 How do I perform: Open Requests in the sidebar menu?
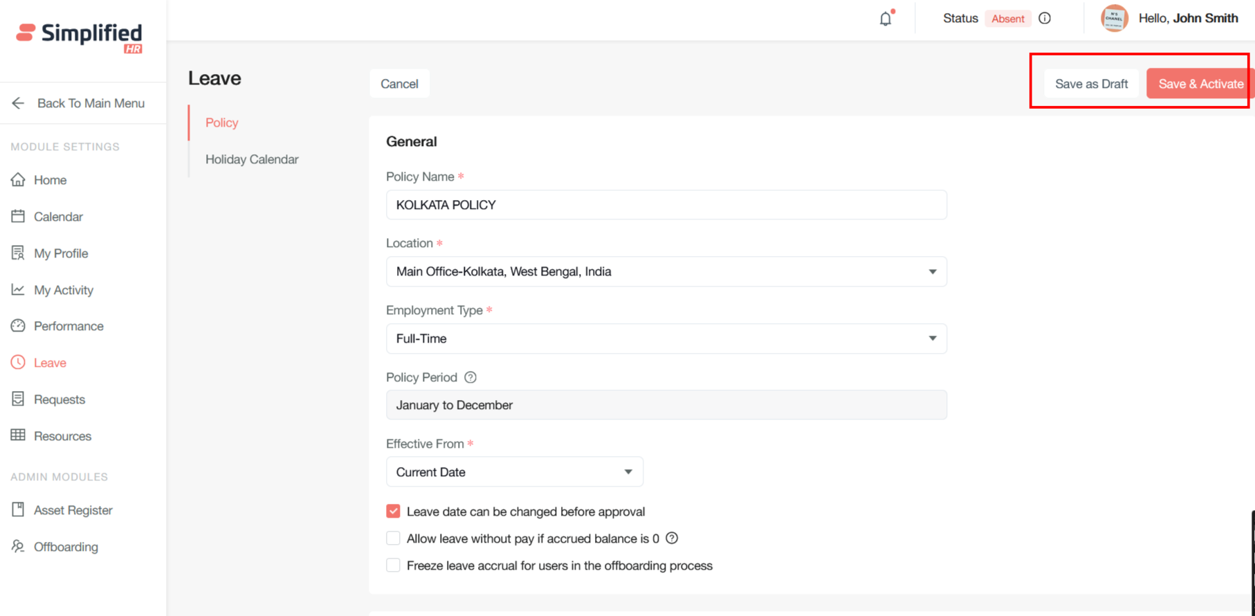pos(59,399)
